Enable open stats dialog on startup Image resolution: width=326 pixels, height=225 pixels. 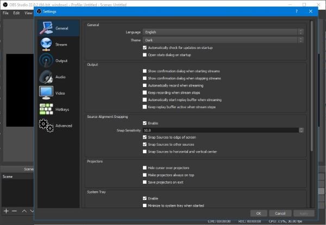pyautogui.click(x=145, y=55)
